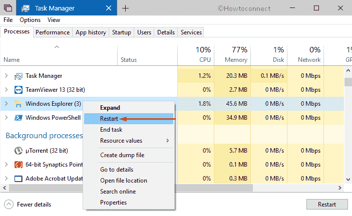This screenshot has width=352, height=216.
Task: Choose Properties in the context menu
Action: [x=129, y=203]
